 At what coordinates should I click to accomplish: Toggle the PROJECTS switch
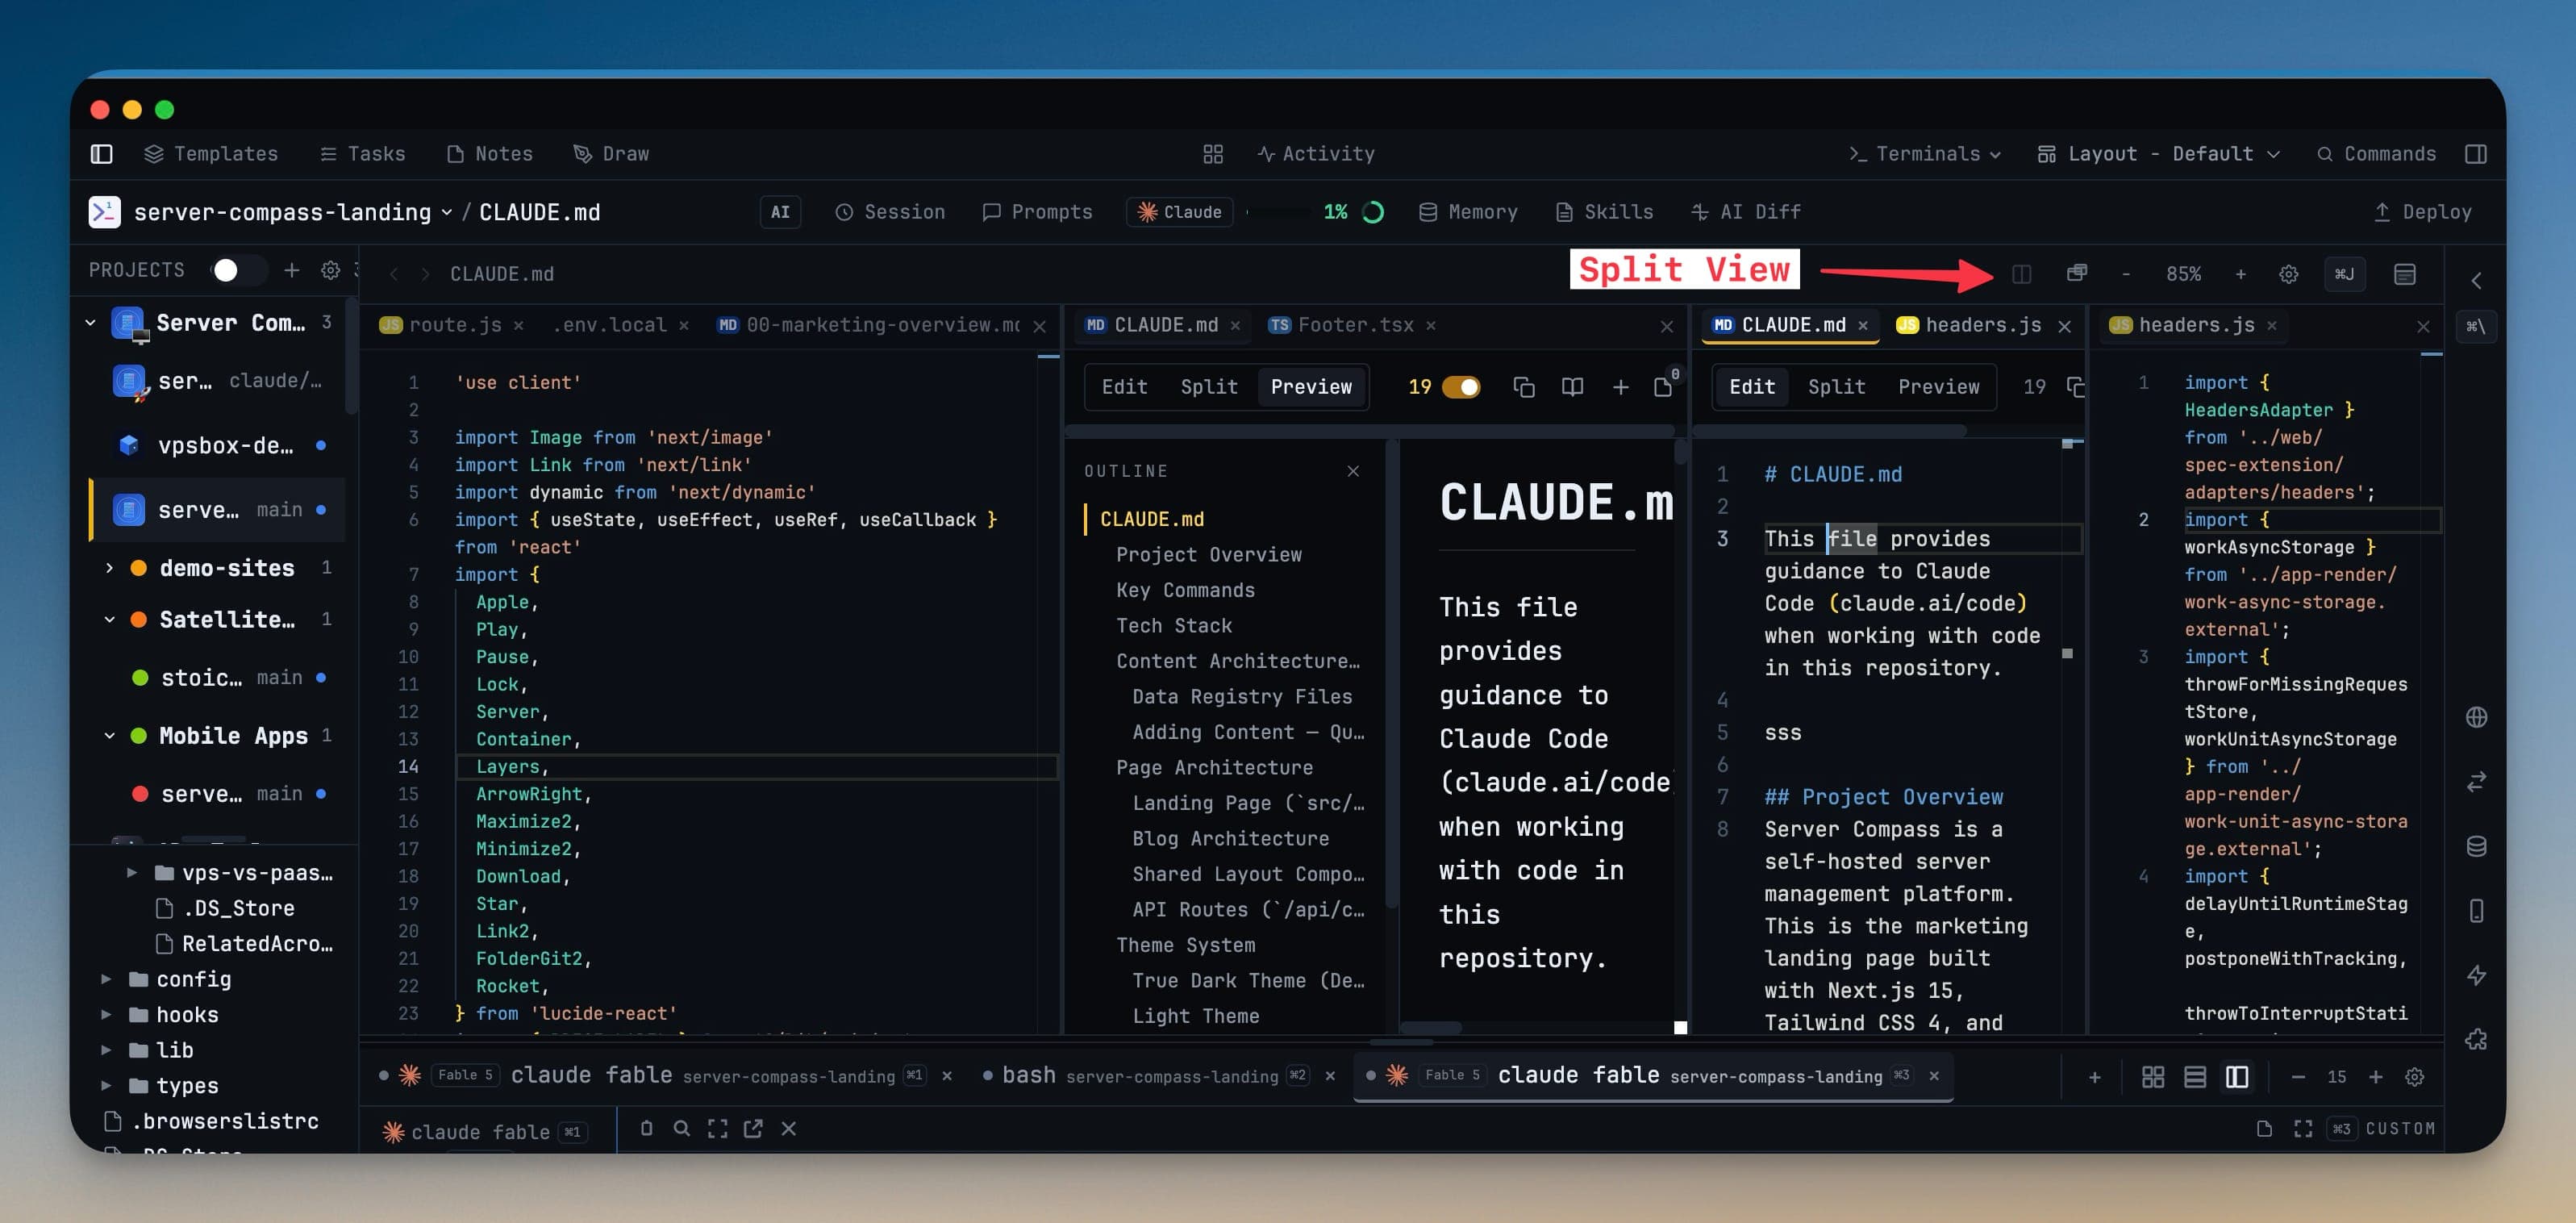[238, 270]
